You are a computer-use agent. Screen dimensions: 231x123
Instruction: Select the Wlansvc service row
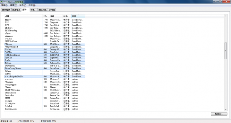click(45, 44)
